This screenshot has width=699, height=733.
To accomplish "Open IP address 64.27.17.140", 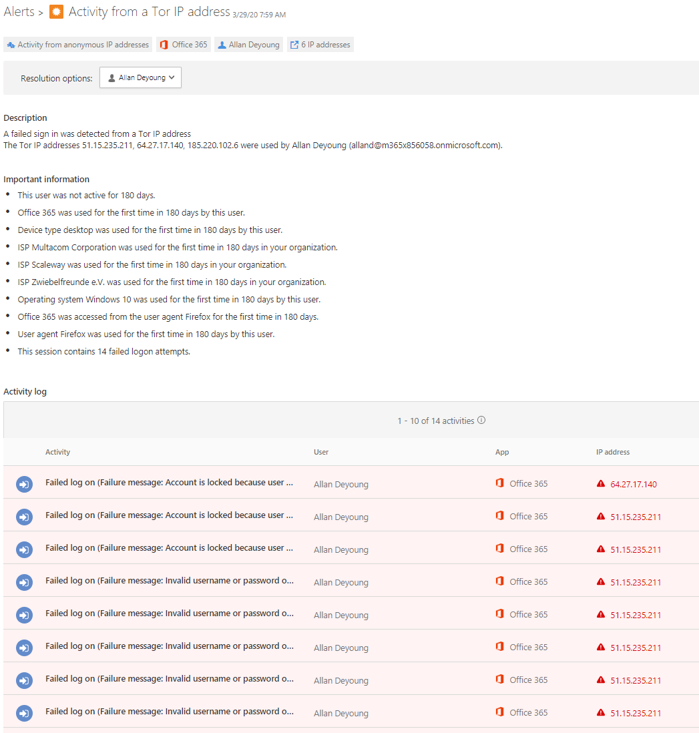I will tap(633, 484).
